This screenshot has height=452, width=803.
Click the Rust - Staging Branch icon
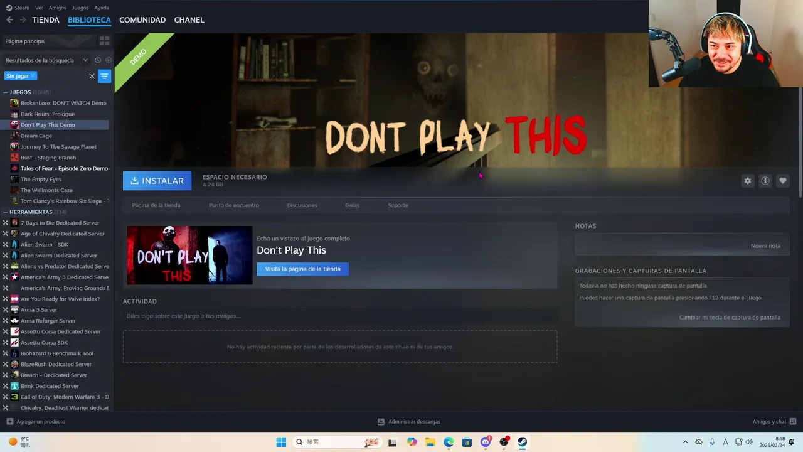[14, 158]
